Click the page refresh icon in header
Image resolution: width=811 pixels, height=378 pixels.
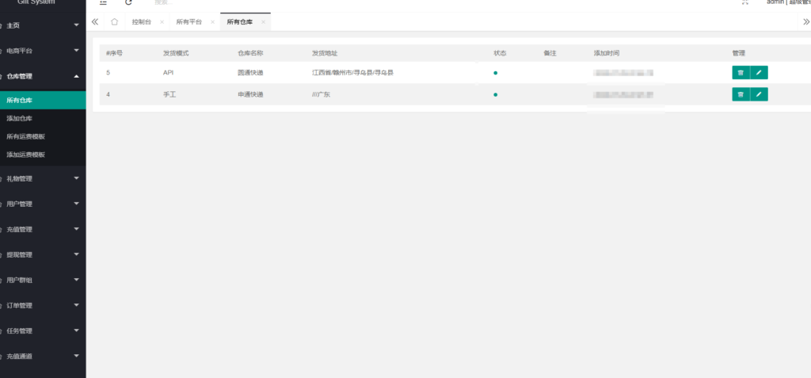pos(129,2)
